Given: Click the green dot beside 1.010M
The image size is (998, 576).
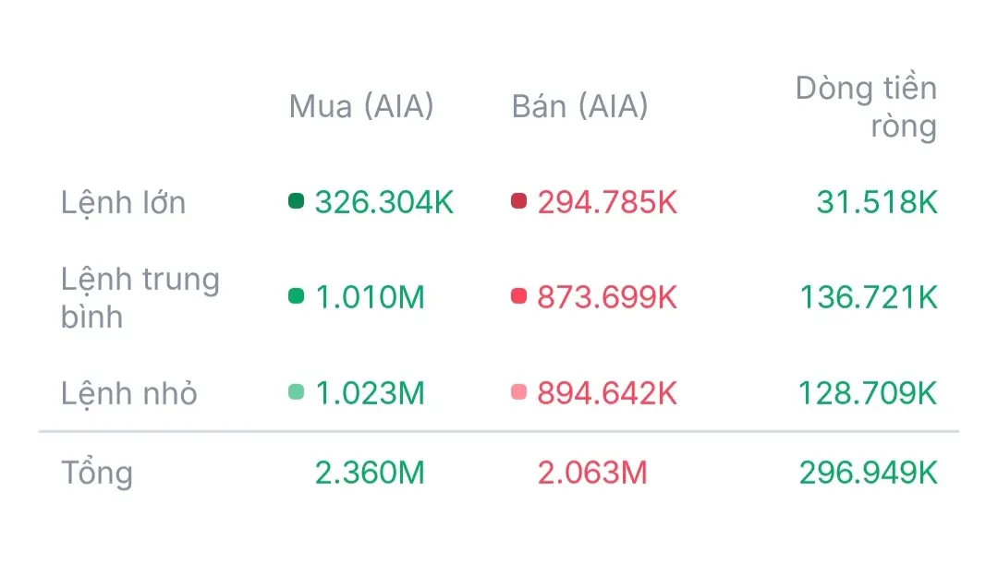Looking at the screenshot, I should tap(297, 296).
